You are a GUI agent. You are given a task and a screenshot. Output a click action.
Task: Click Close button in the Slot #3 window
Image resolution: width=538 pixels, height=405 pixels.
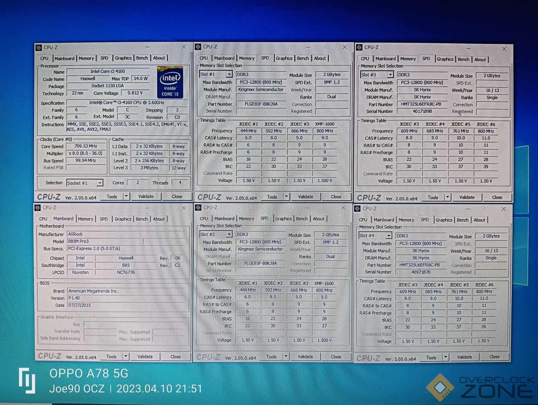(x=497, y=197)
